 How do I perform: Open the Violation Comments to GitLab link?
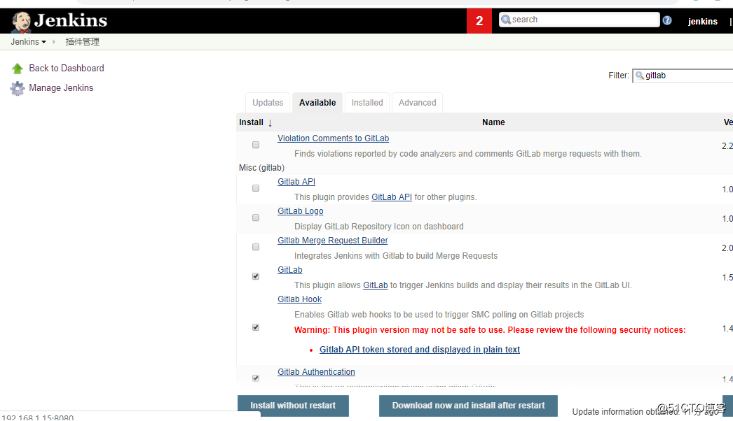[333, 138]
